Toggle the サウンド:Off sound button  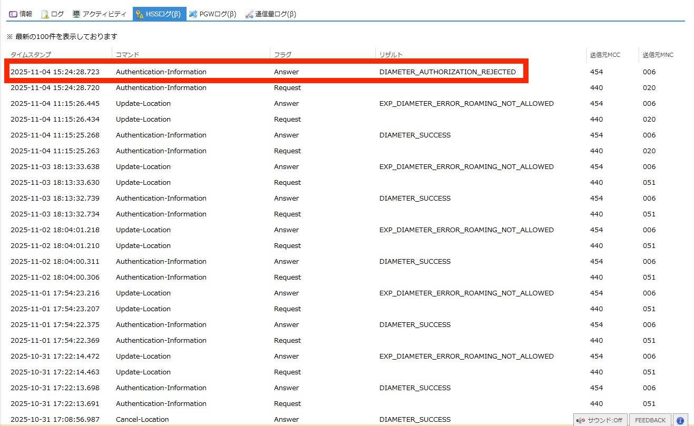(600, 420)
